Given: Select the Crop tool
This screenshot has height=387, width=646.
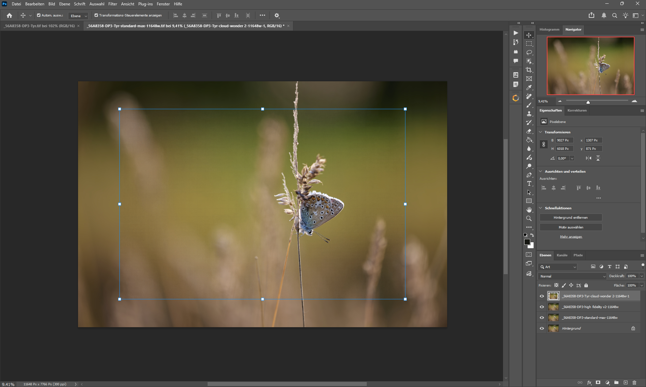Looking at the screenshot, I should (x=529, y=70).
